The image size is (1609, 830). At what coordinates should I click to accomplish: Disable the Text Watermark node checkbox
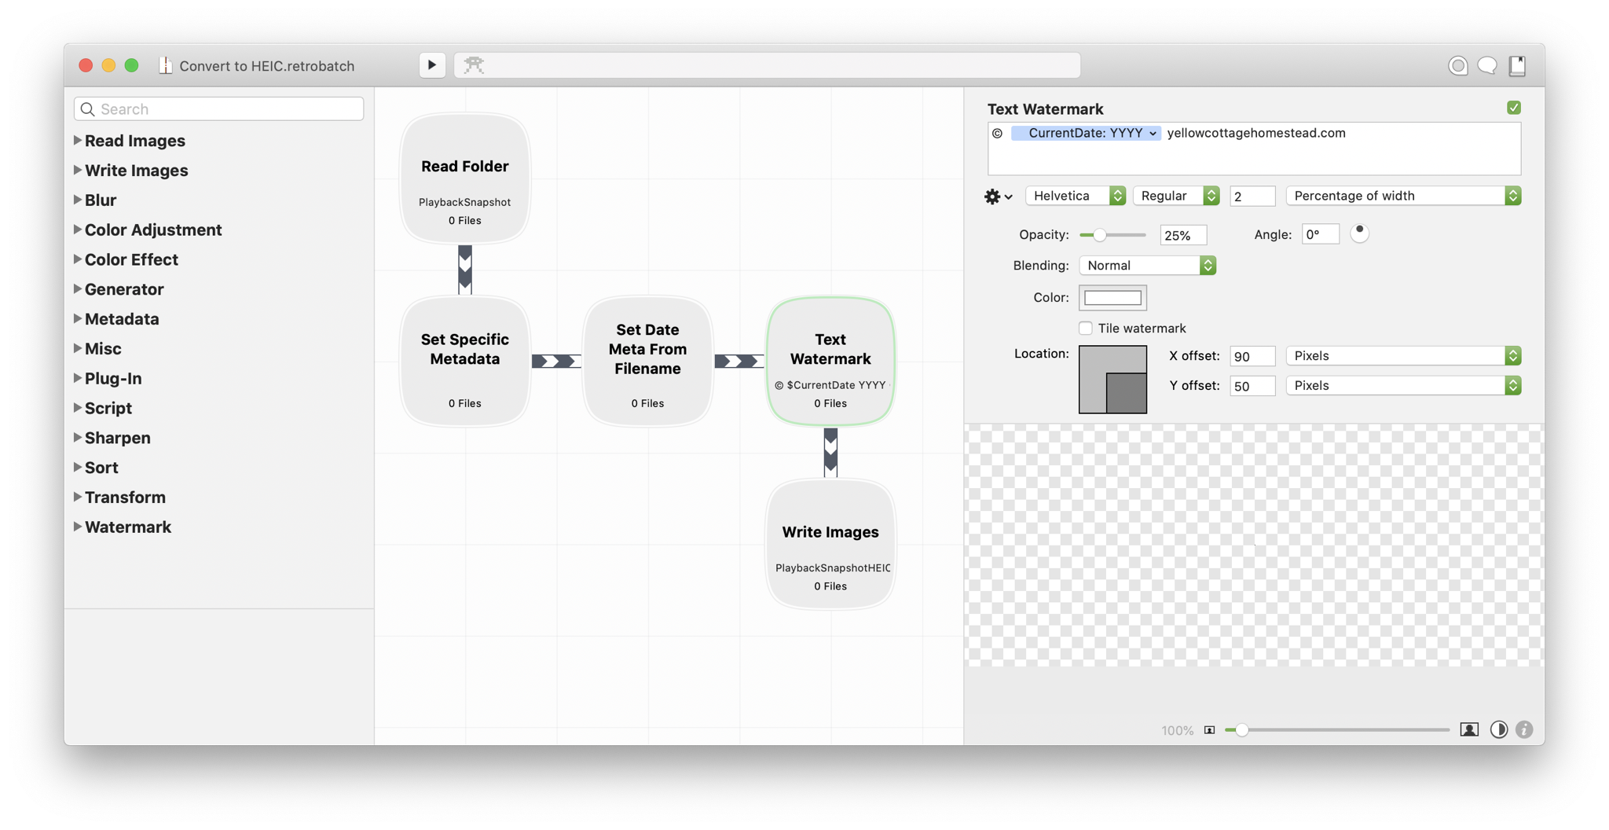(x=1514, y=108)
